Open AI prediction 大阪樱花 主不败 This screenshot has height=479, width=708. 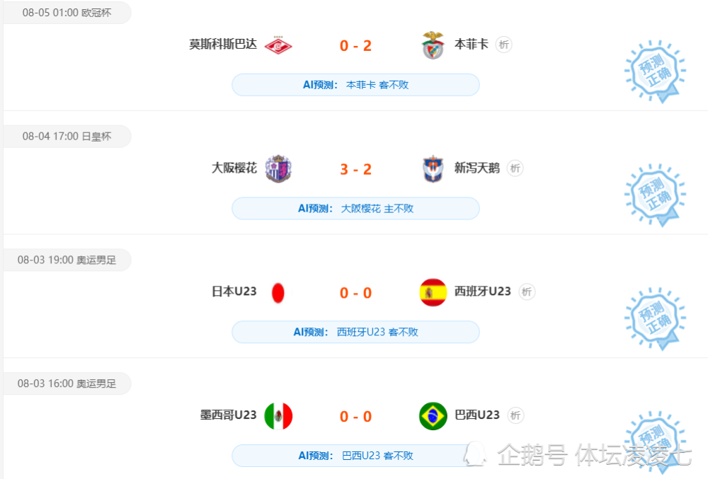pos(355,209)
